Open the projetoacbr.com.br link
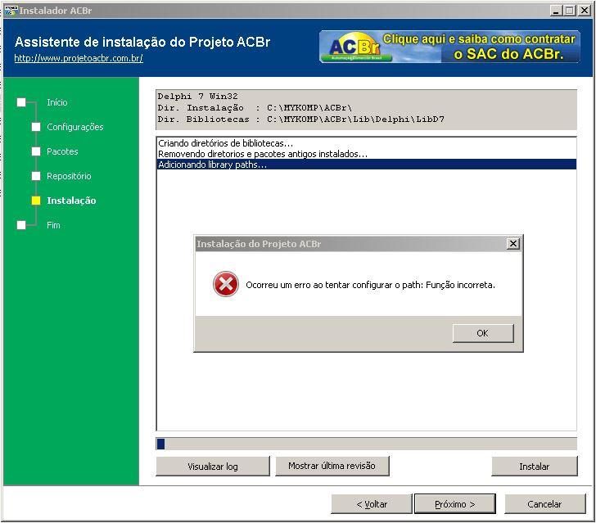Viewport: 596px width, 523px height. click(79, 58)
